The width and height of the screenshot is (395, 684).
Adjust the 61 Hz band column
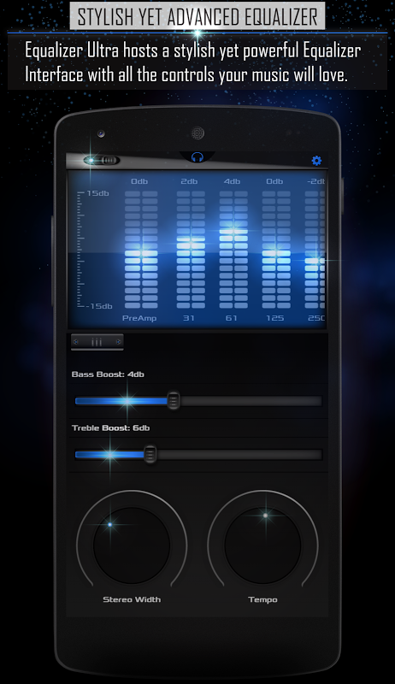[x=233, y=250]
